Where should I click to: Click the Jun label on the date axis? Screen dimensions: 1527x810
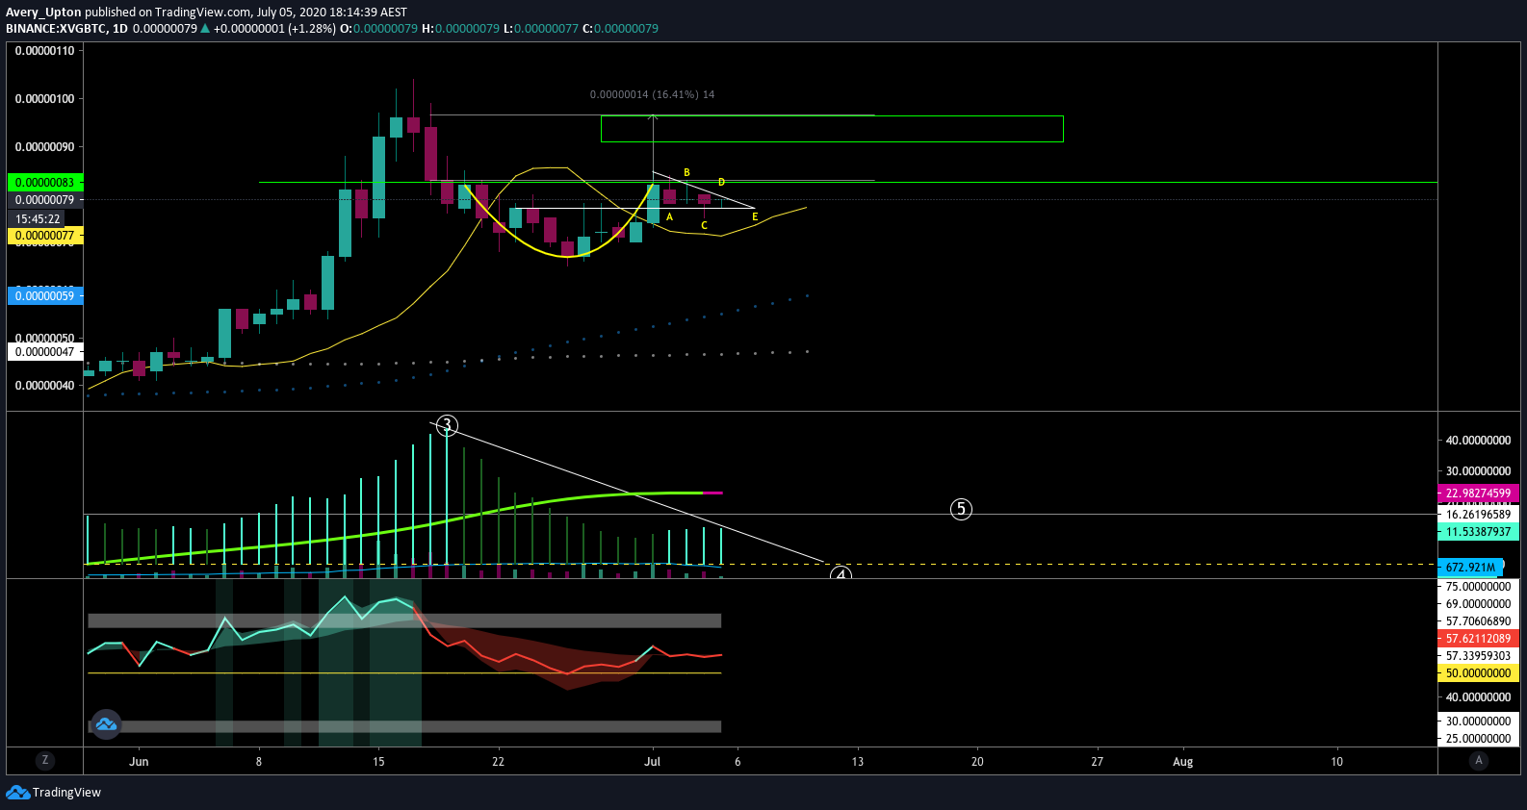tap(140, 762)
